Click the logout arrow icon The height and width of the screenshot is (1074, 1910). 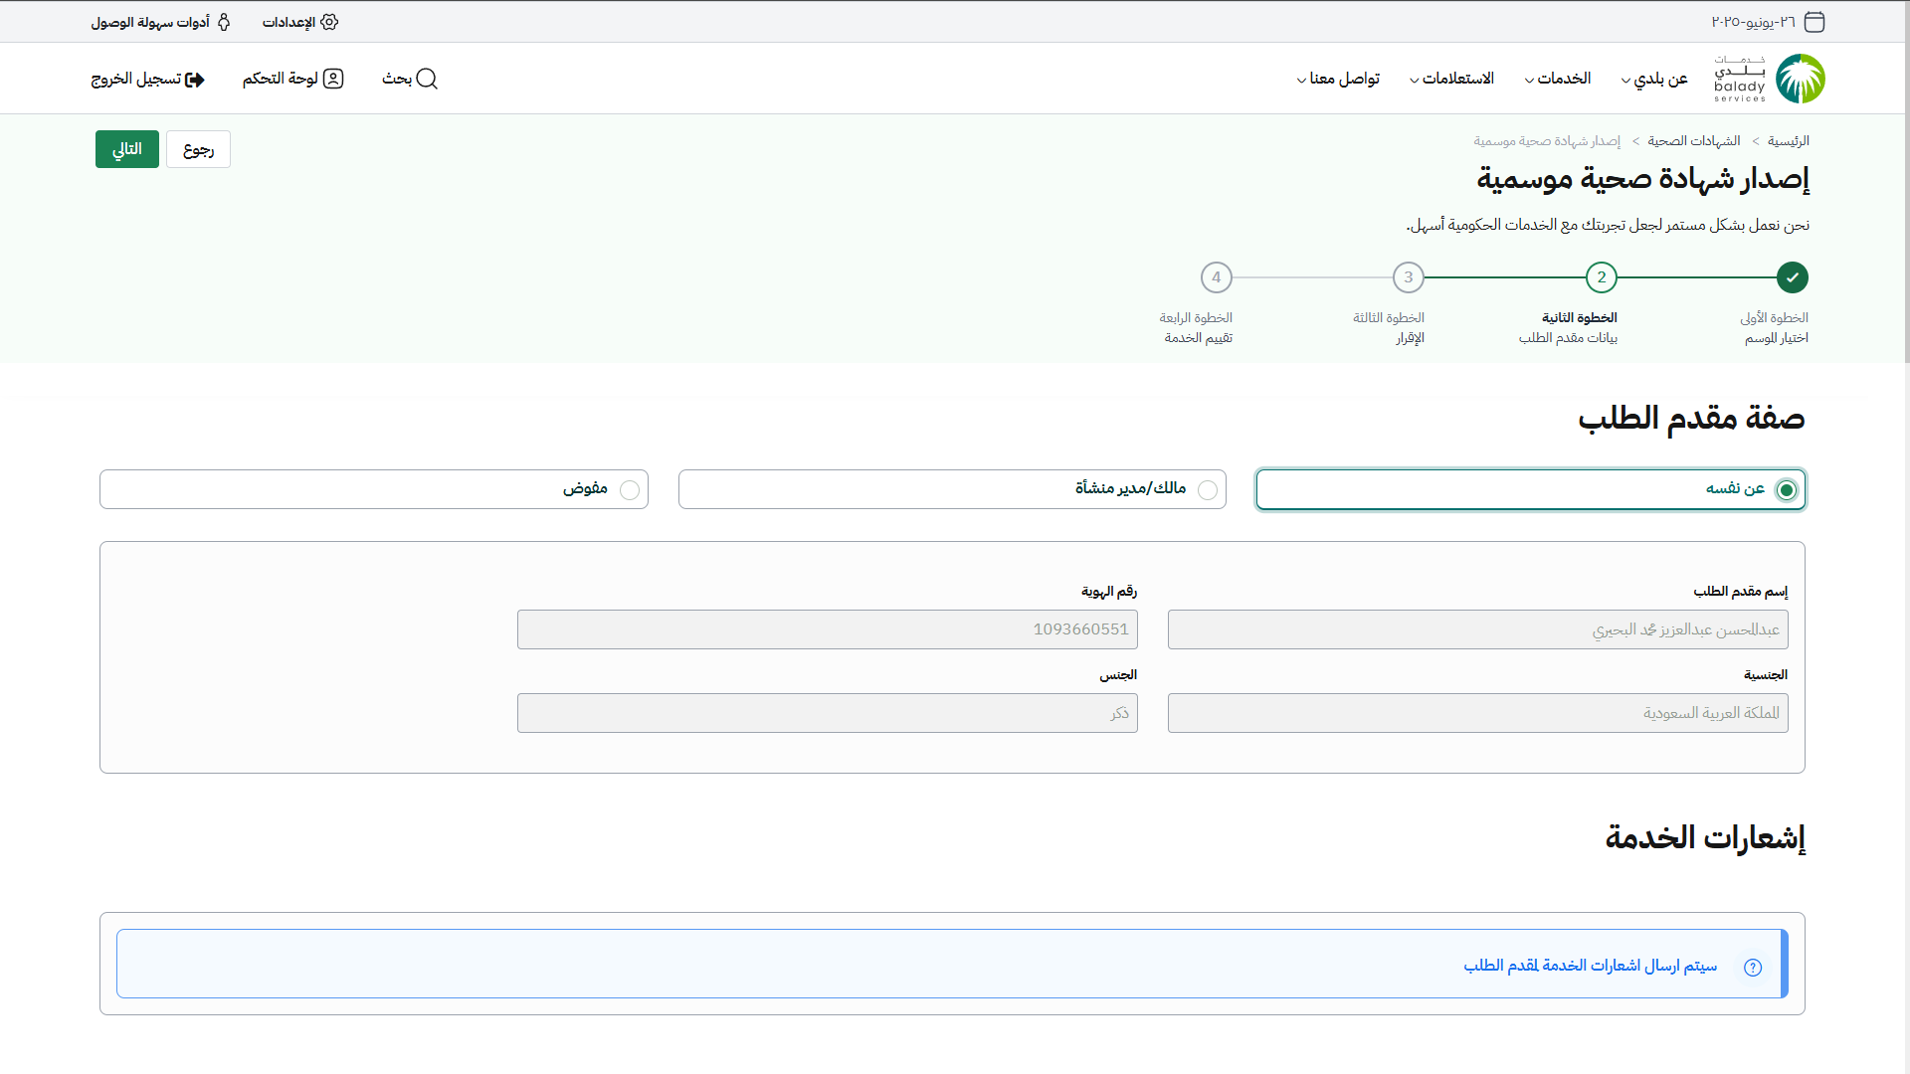(x=195, y=80)
